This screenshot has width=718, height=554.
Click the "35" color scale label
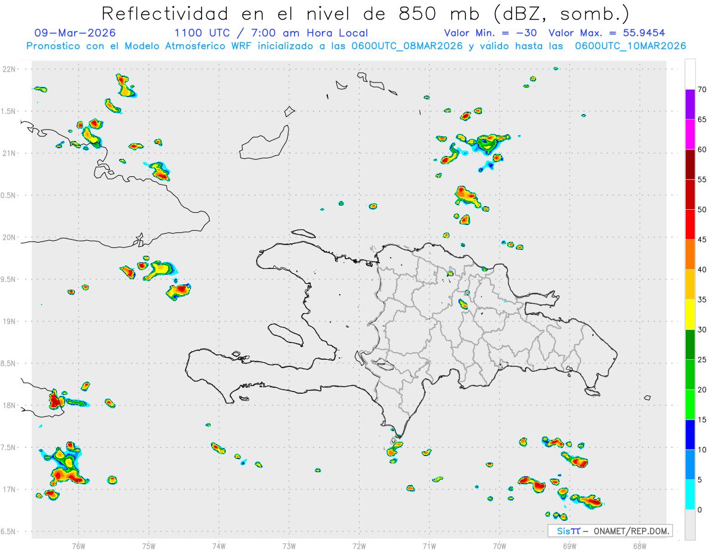pyautogui.click(x=702, y=299)
